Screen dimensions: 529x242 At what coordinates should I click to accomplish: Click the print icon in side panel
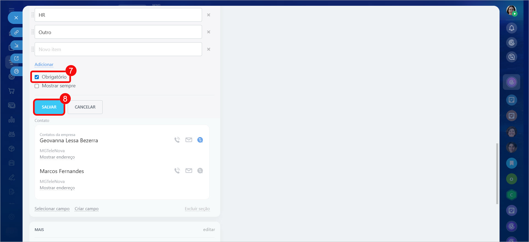[x=17, y=71]
